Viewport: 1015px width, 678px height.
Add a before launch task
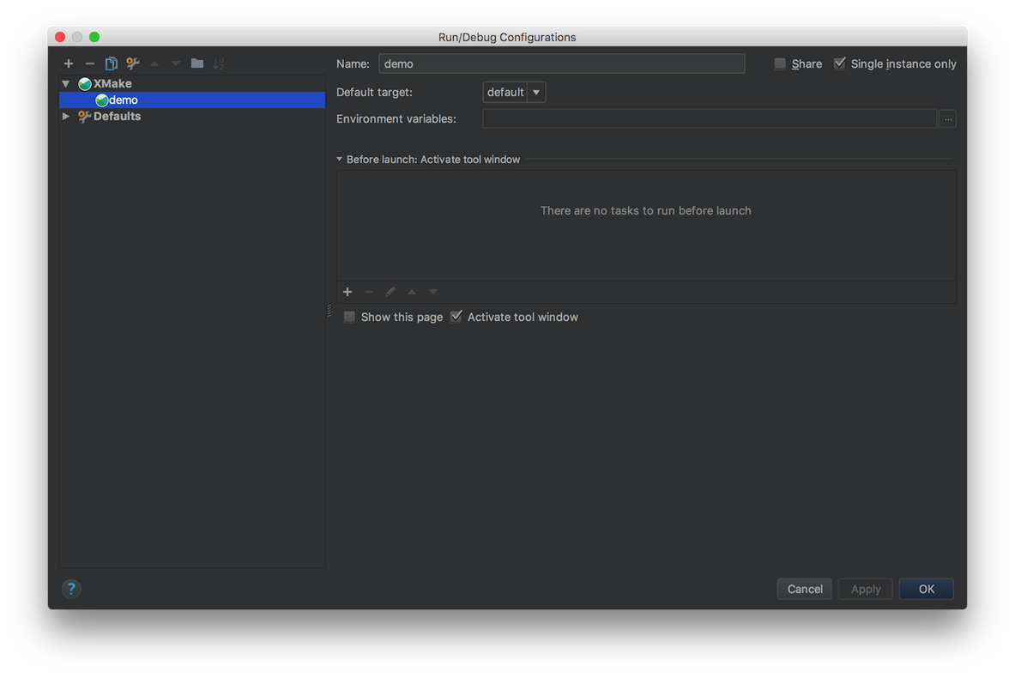[x=347, y=292]
